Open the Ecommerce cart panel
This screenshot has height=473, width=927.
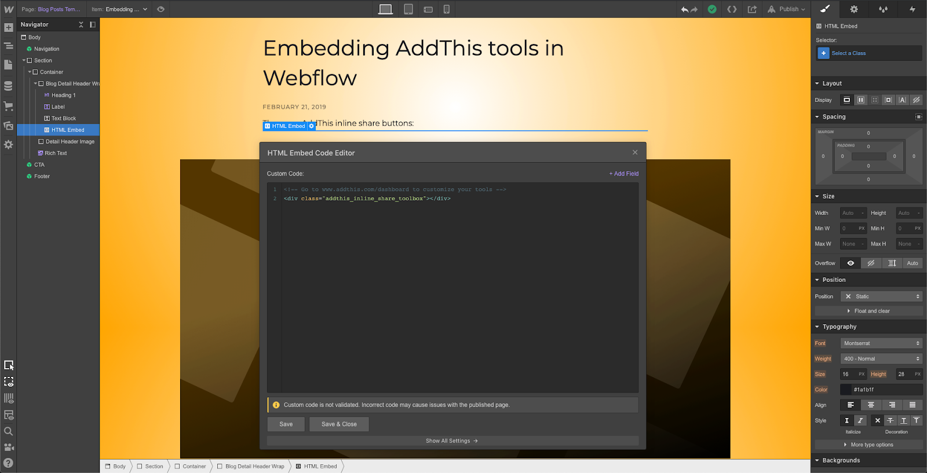tap(8, 106)
